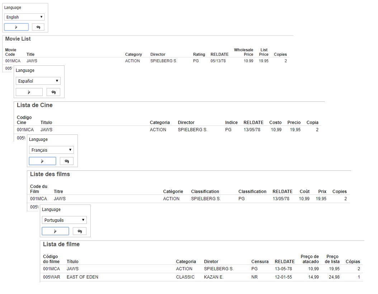This screenshot has width=378, height=294.
Task: Click the Indice column header
Action: [x=231, y=123]
